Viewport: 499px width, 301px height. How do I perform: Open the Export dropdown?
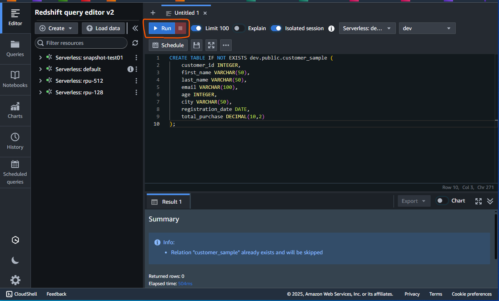point(414,201)
